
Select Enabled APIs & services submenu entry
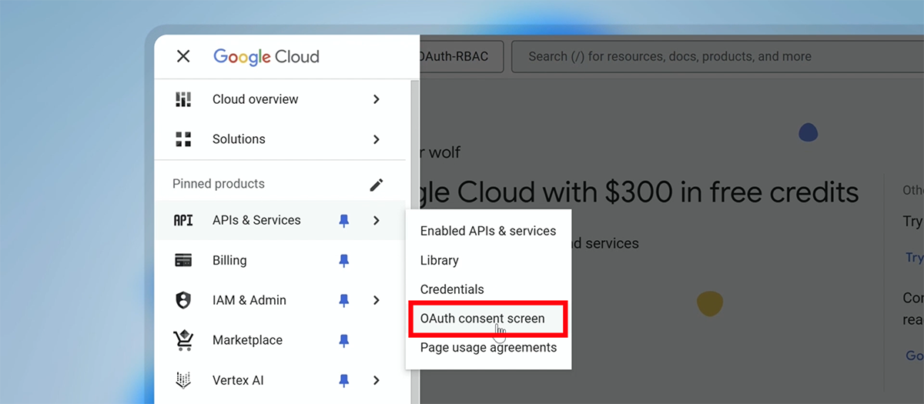[488, 231]
